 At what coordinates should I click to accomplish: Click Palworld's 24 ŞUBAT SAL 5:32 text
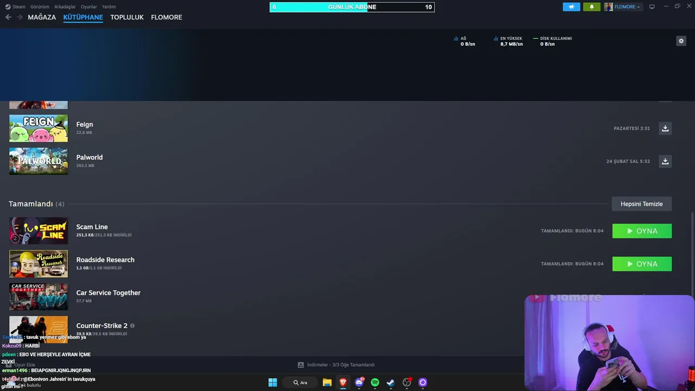[x=628, y=161]
